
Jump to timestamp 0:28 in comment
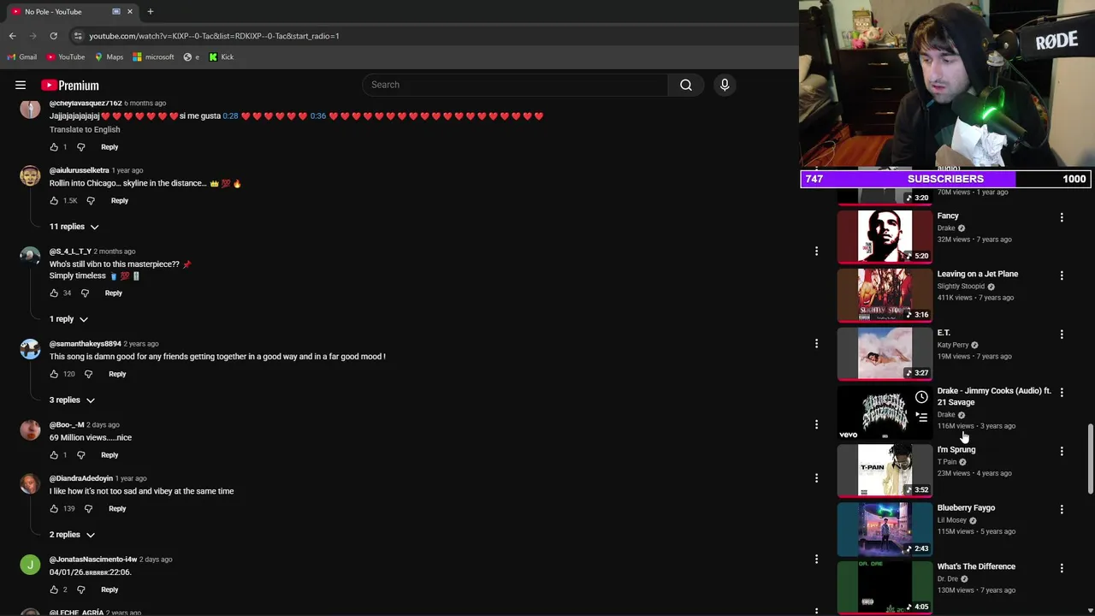(230, 116)
